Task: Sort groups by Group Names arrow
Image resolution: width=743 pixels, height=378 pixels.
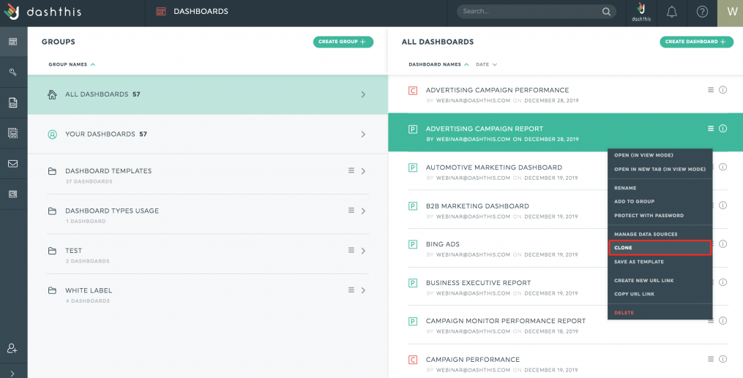Action: tap(93, 64)
